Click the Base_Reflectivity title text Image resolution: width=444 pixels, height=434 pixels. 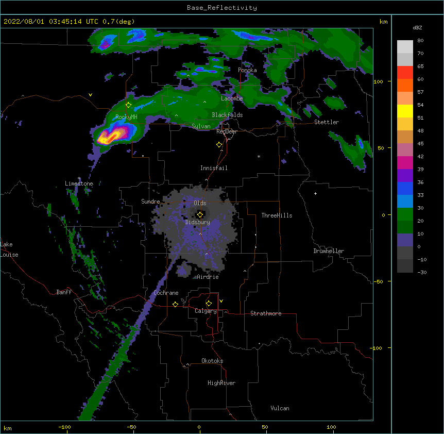pyautogui.click(x=222, y=8)
